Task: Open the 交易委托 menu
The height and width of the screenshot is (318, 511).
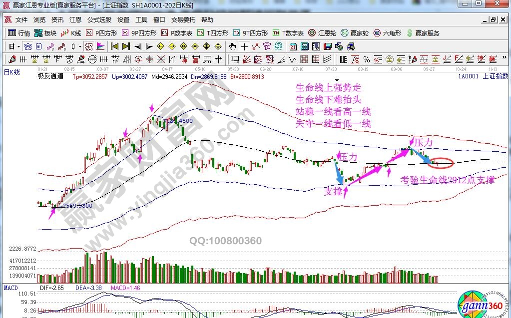Action: 183,20
